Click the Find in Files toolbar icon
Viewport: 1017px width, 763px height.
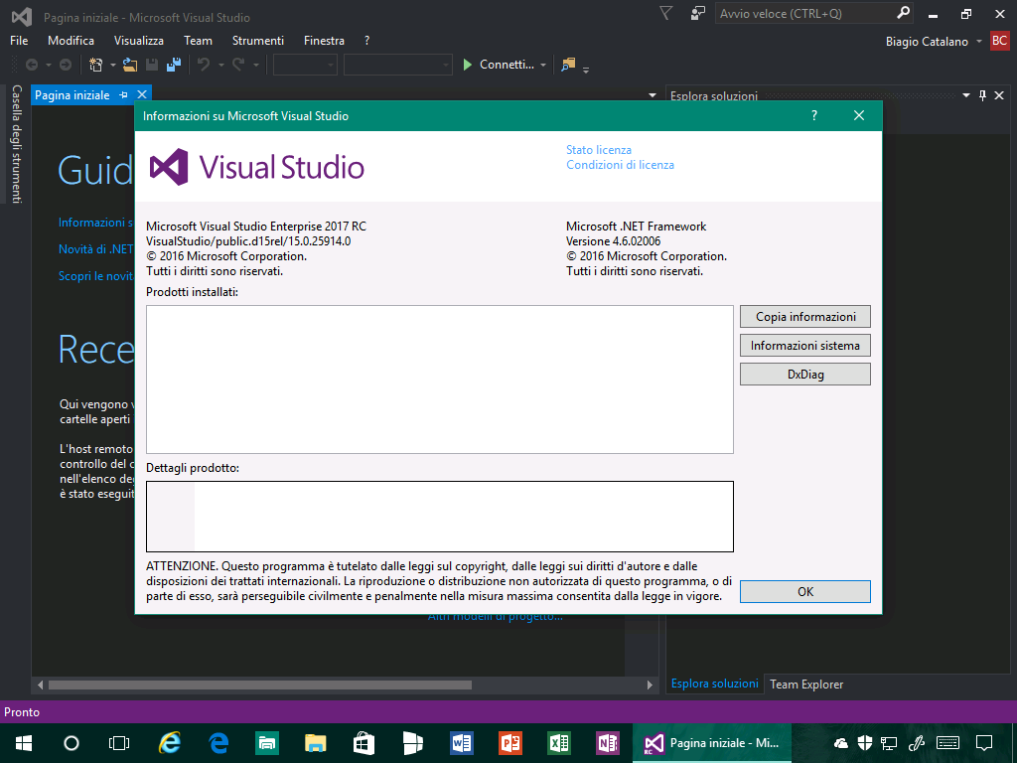pos(568,65)
